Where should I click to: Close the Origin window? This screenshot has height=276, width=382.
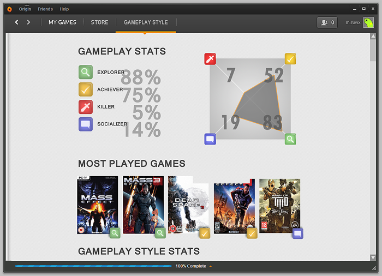click(373, 9)
